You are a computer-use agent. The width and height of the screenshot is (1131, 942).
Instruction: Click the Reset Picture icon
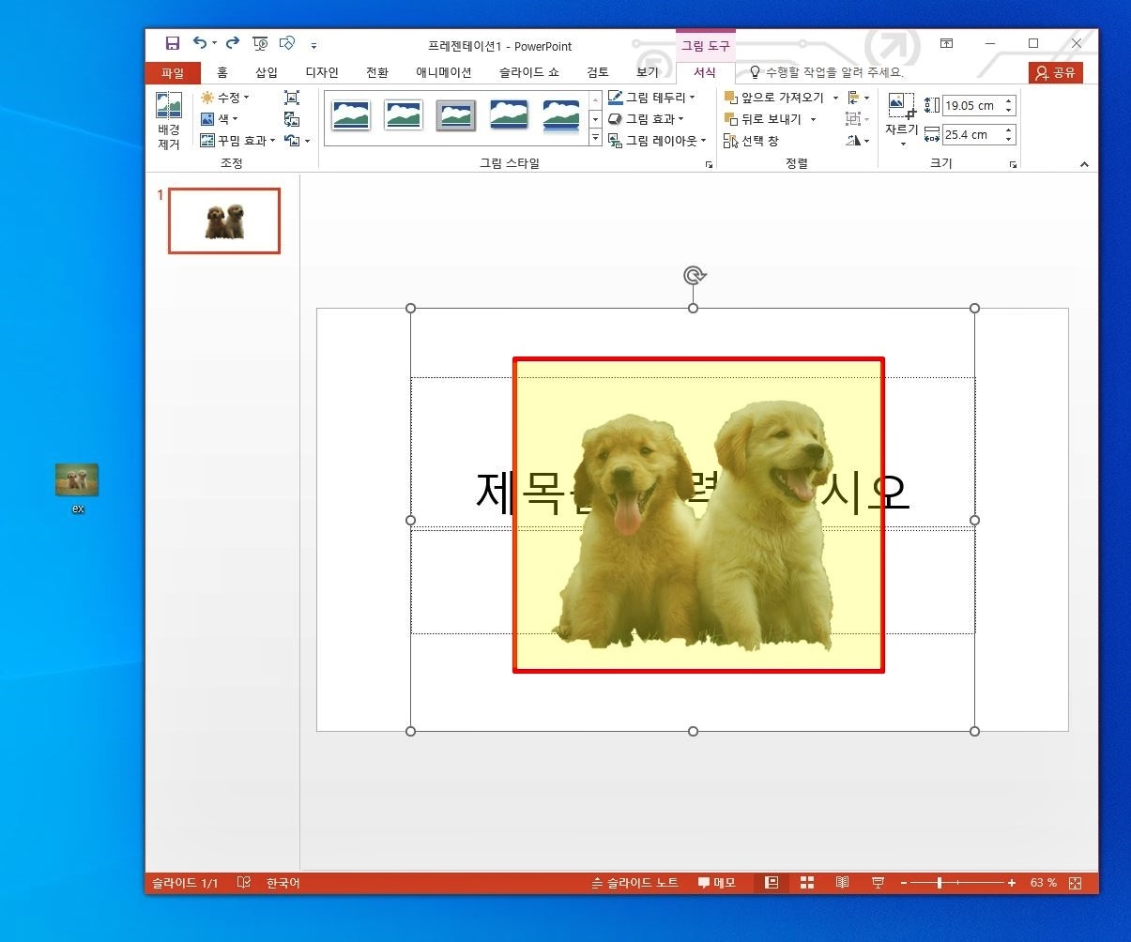tap(293, 141)
